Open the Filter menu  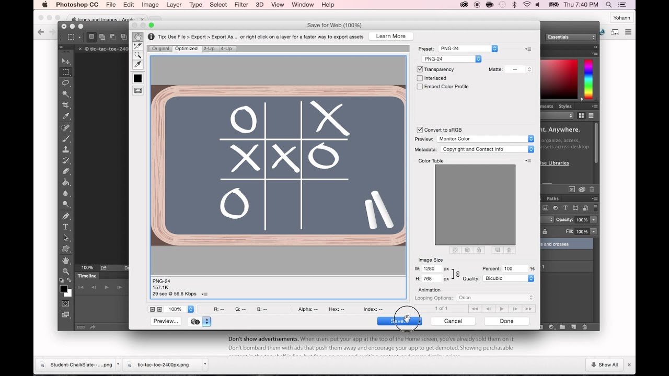click(x=241, y=5)
